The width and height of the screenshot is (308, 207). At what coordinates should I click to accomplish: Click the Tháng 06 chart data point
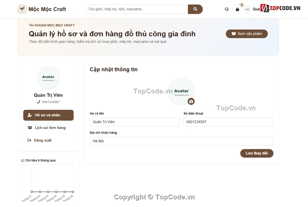pos(73,192)
